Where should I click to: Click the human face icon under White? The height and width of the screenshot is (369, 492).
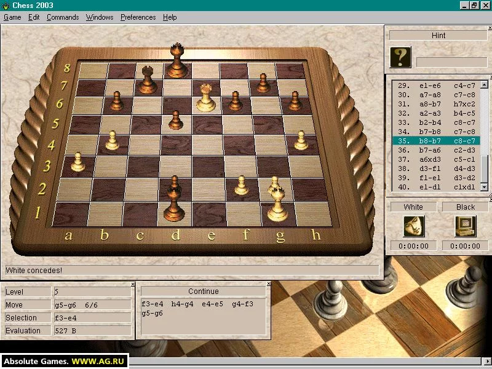tap(414, 226)
